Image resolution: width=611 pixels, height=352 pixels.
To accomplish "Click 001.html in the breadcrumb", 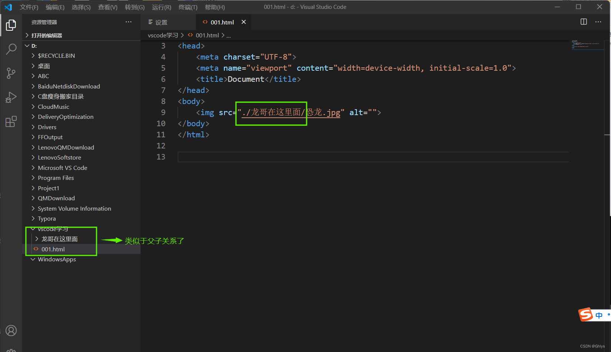I will (x=207, y=35).
